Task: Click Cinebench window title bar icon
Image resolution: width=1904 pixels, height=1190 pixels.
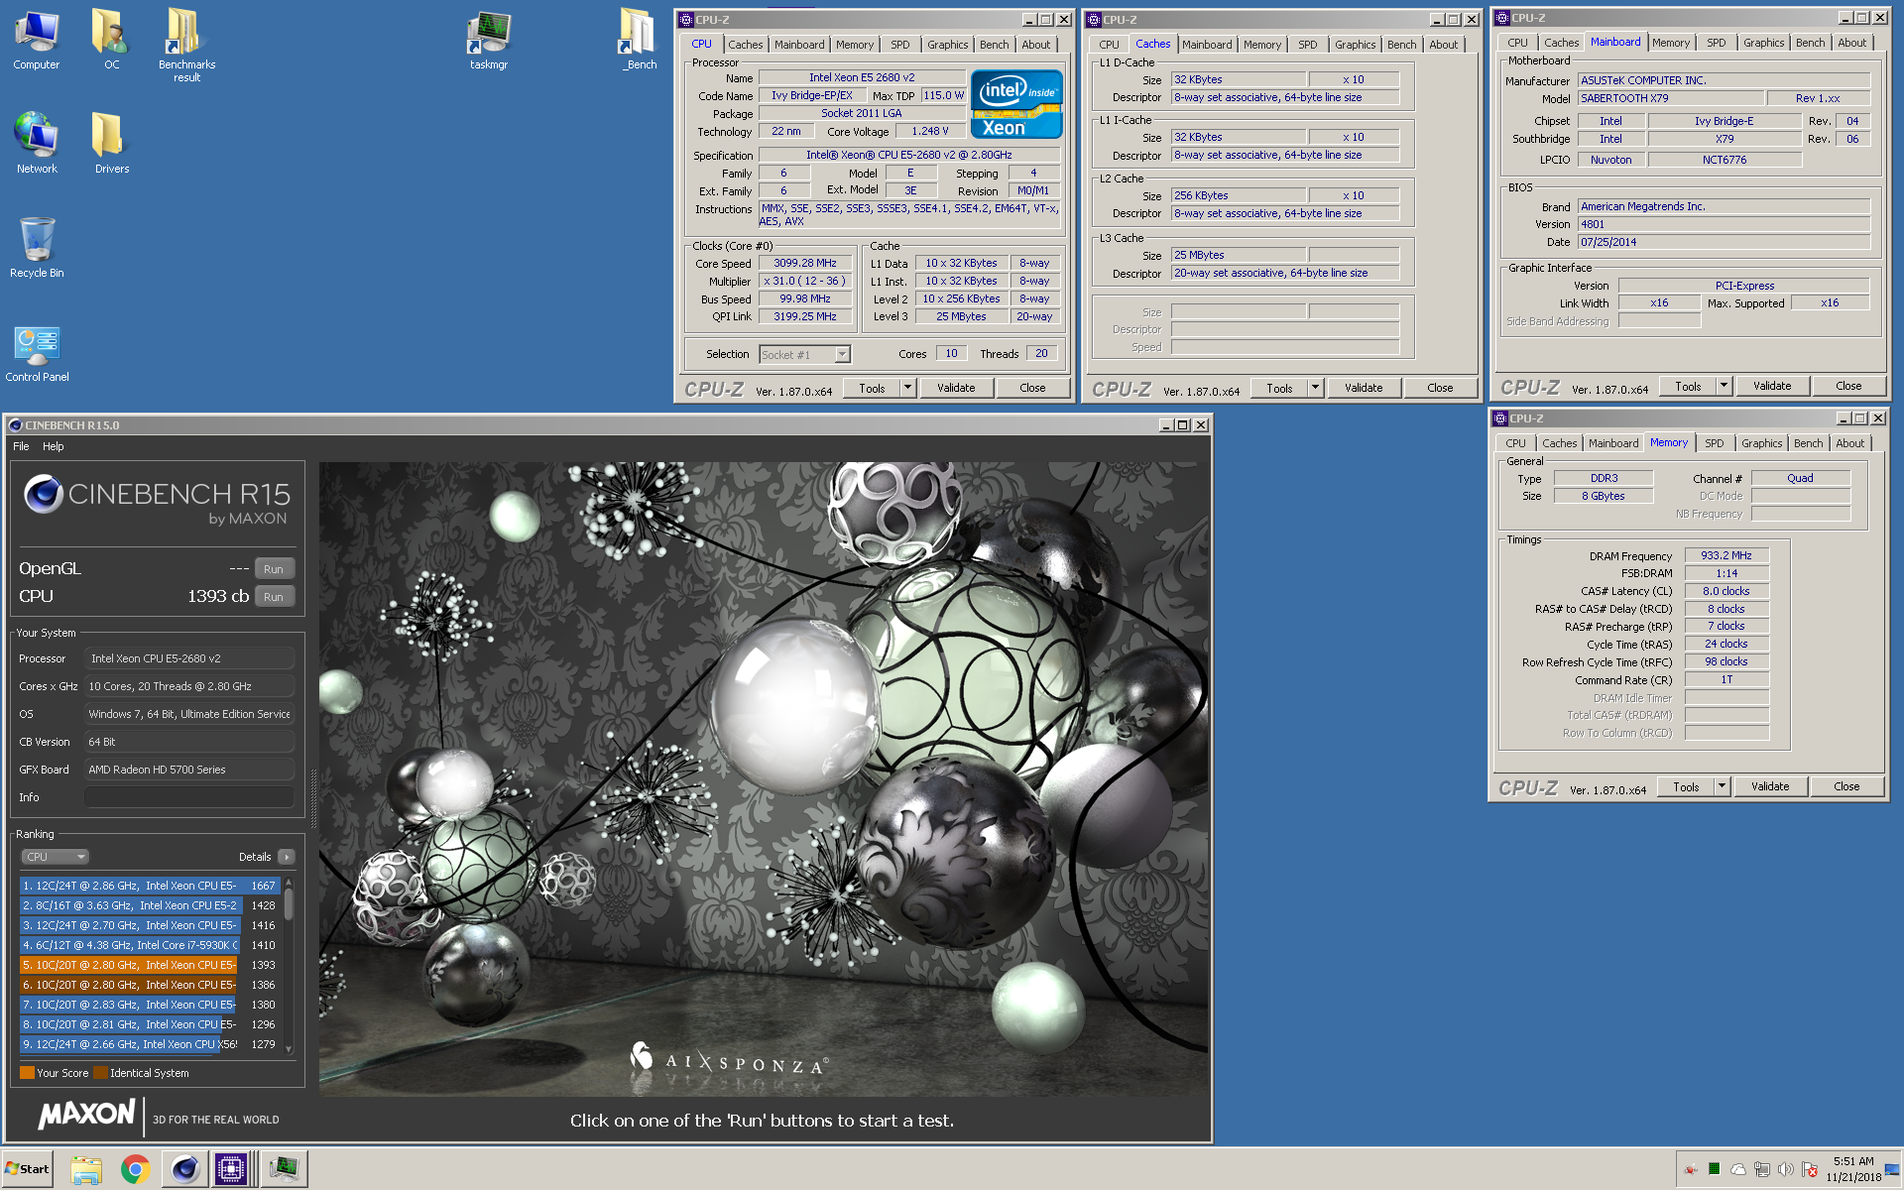Action: [x=15, y=425]
